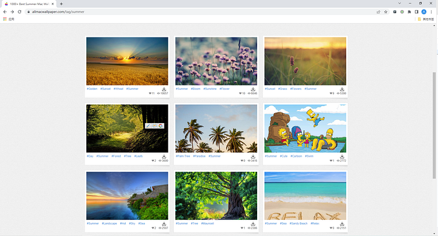This screenshot has height=236, width=438.
Task: Go back to the previous page
Action: pos(5,12)
